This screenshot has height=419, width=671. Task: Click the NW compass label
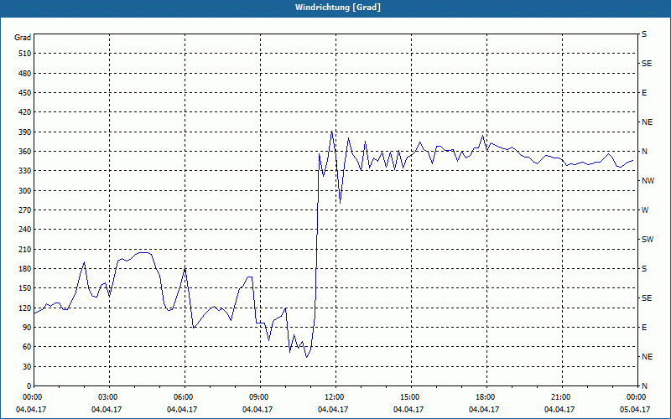point(648,181)
